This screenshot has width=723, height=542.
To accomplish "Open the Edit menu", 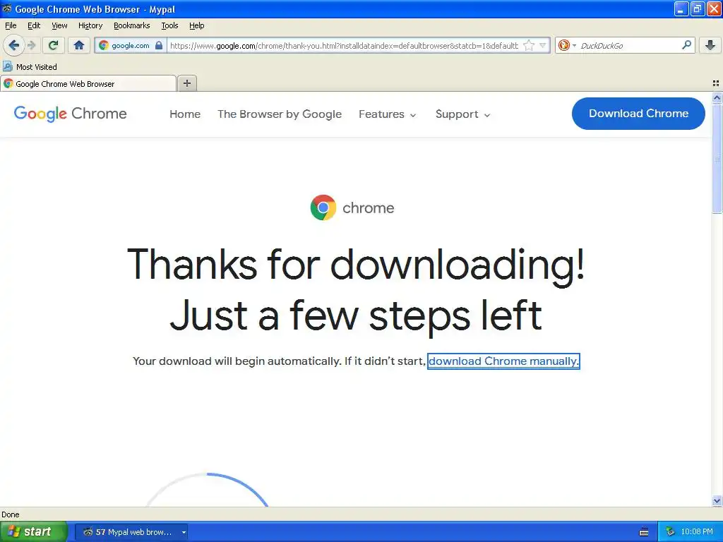I will click(x=34, y=25).
